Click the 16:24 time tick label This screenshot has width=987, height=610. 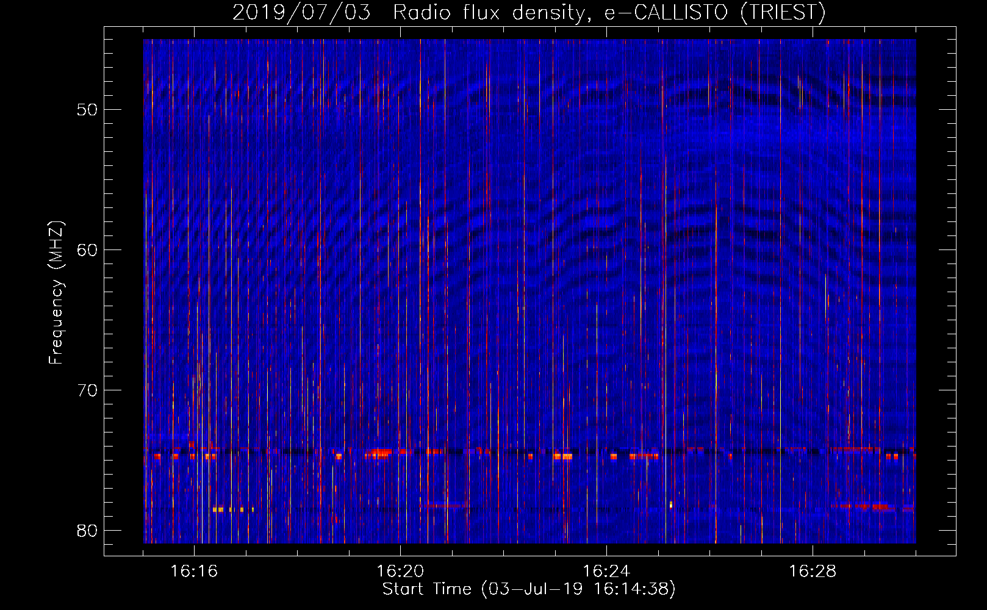click(x=606, y=572)
